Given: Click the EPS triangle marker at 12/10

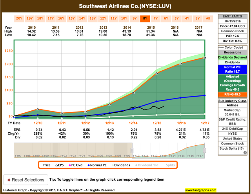Looking at the screenshot, I should point(38,109).
